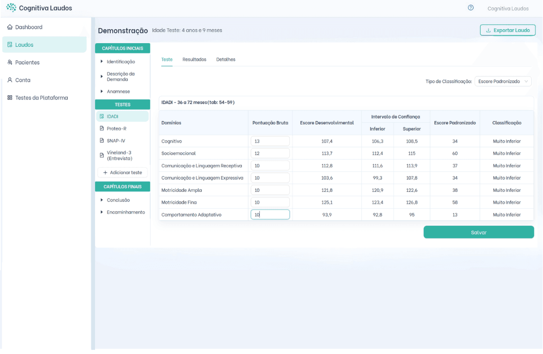The width and height of the screenshot is (543, 354).
Task: Click Motricidade Ampla raw score field
Action: (270, 190)
